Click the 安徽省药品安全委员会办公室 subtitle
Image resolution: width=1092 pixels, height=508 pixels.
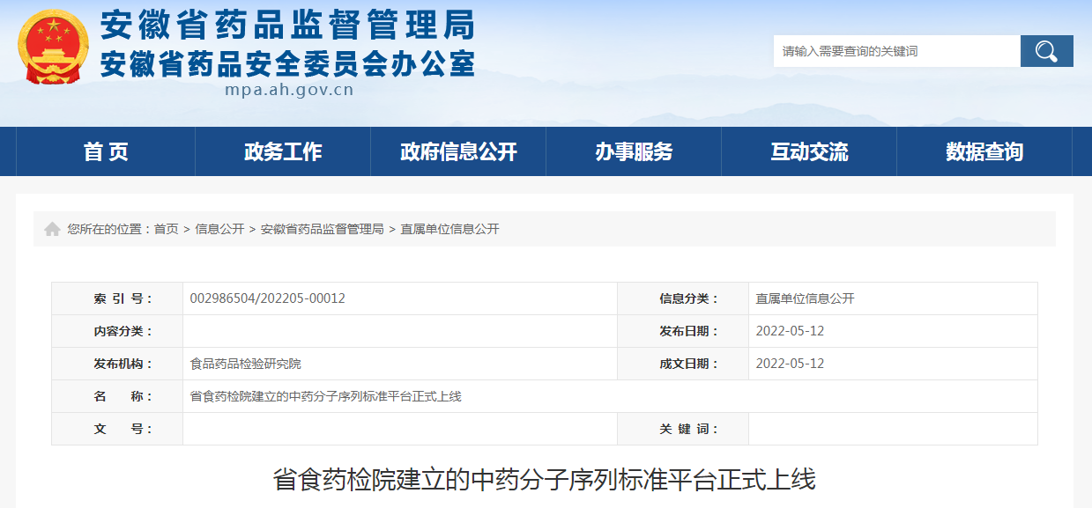[287, 63]
